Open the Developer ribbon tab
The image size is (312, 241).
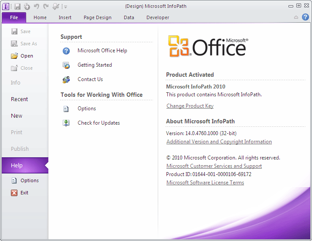[x=158, y=17]
